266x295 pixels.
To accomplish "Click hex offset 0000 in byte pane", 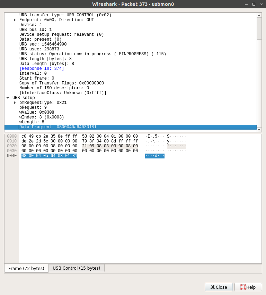I will click(x=12, y=136).
